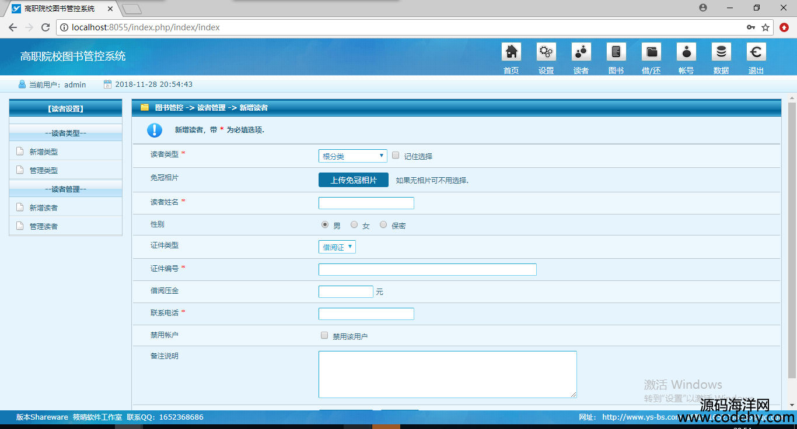Select 管理读者 in the sidebar
797x429 pixels.
tap(44, 226)
